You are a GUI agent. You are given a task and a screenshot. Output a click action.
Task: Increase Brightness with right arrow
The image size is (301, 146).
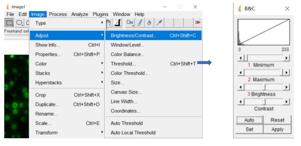point(286,87)
